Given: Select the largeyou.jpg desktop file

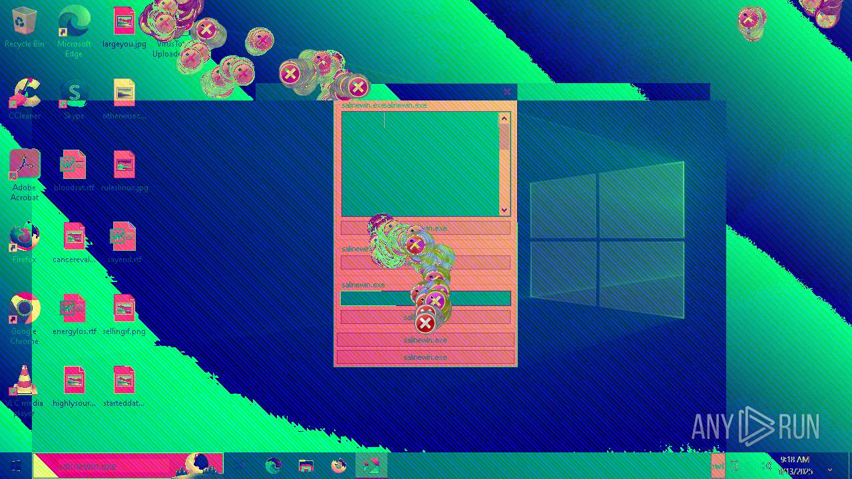Looking at the screenshot, I should pyautogui.click(x=124, y=28).
